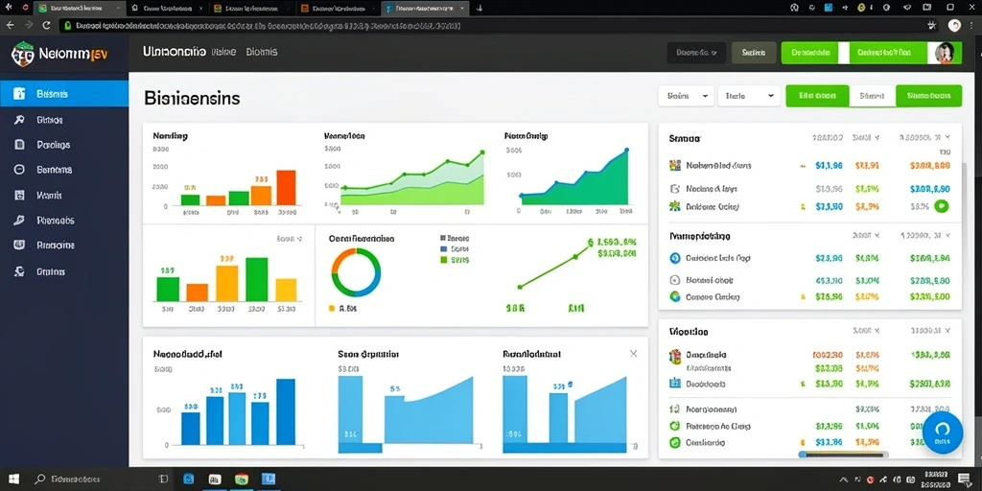Select the white middle segment between the green toggle buttons
982x491 pixels.
(873, 96)
